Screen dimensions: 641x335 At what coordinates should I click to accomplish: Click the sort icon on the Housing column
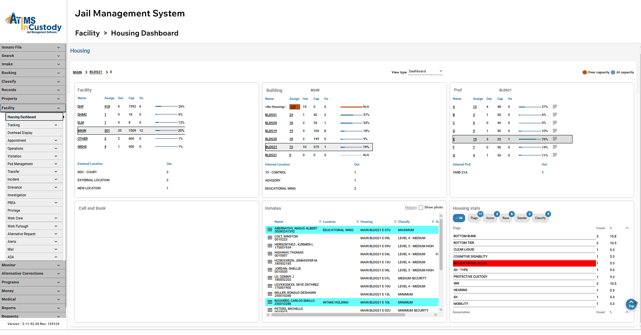click(358, 221)
